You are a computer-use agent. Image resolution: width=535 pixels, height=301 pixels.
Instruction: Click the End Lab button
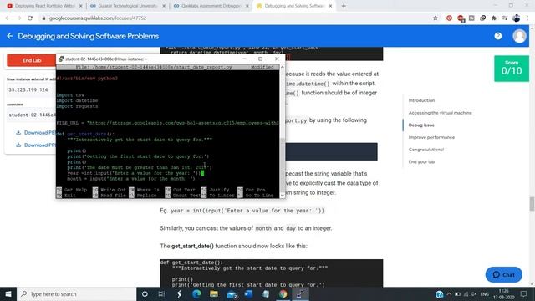coord(32,60)
